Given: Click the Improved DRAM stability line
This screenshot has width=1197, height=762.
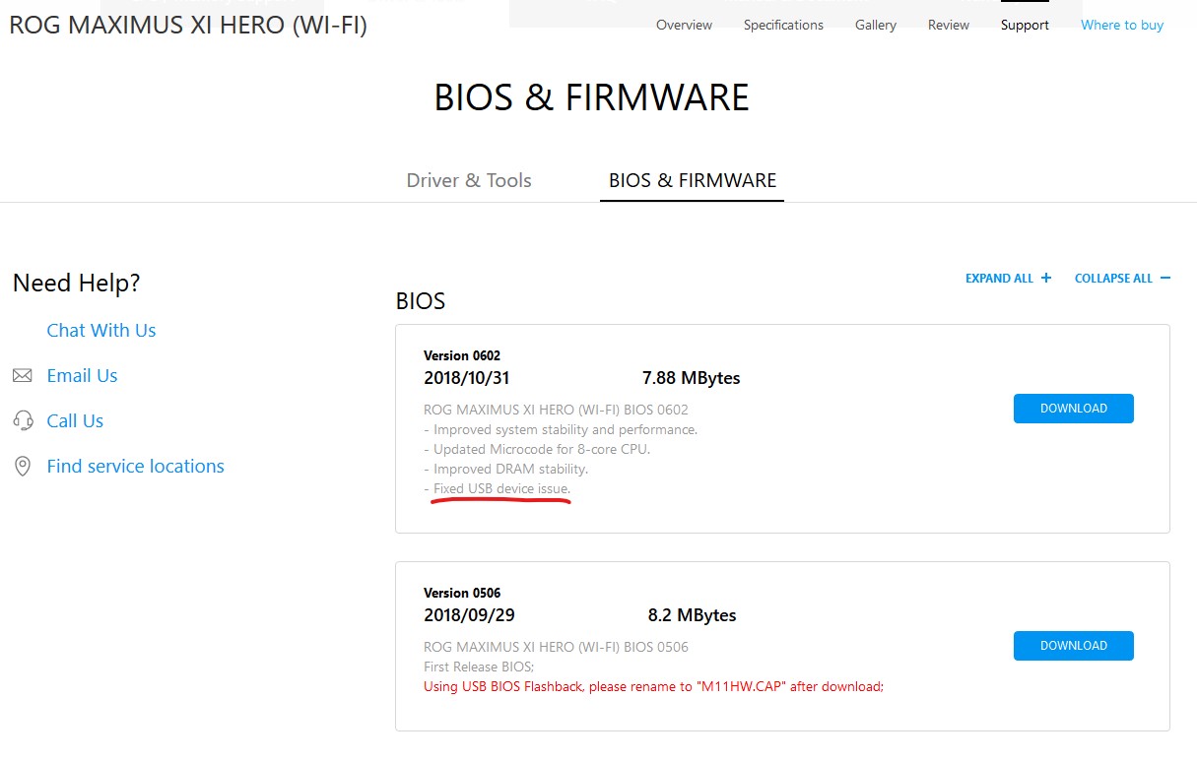Looking at the screenshot, I should click(x=505, y=469).
